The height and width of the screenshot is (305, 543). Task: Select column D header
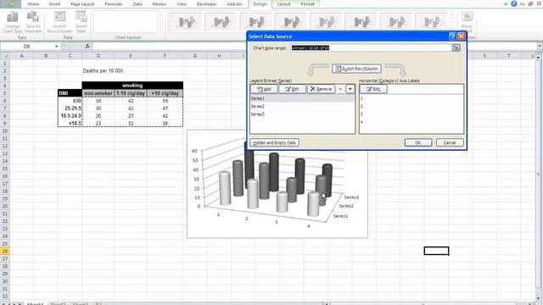click(98, 56)
